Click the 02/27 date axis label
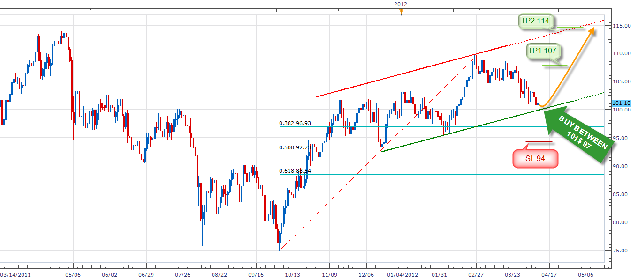This screenshot has width=638, height=280. click(476, 275)
